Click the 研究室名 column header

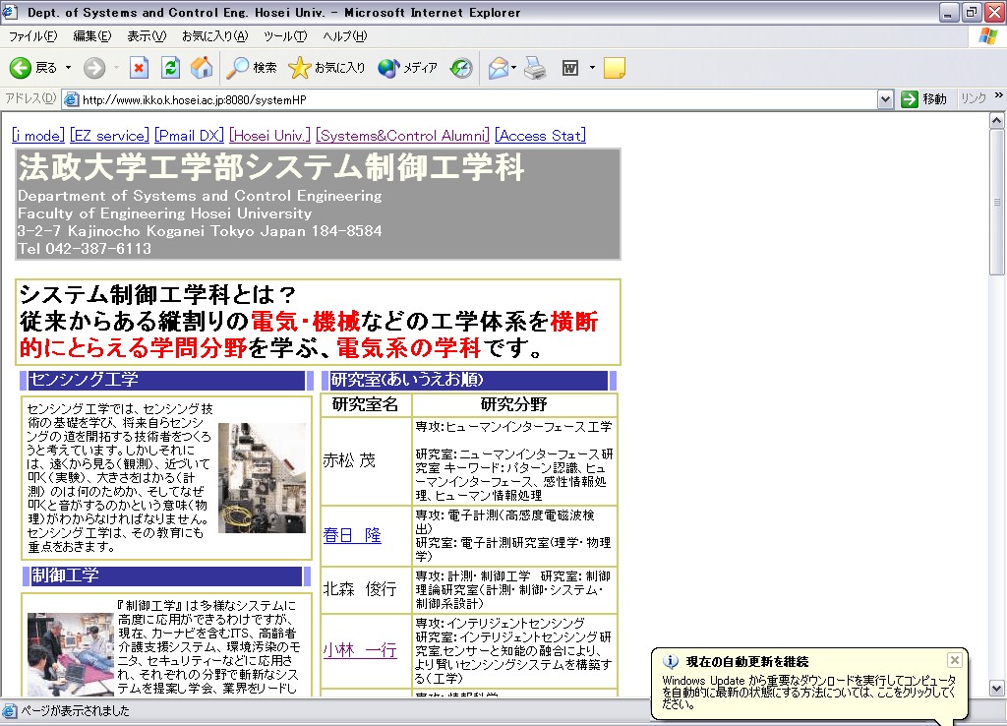pos(365,404)
